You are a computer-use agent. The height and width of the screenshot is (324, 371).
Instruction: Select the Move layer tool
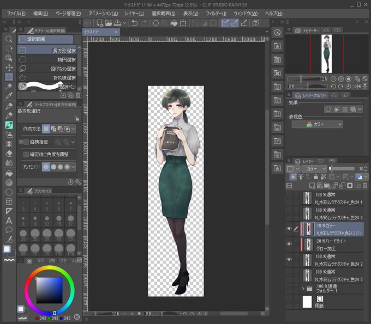(9, 68)
